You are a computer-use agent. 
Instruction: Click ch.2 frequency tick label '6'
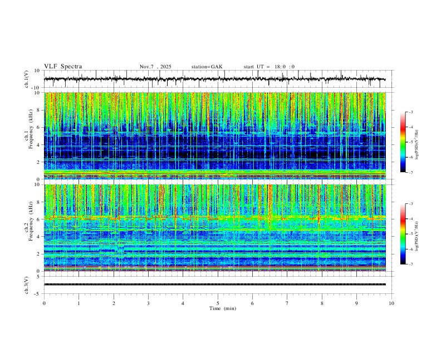(x=40, y=219)
